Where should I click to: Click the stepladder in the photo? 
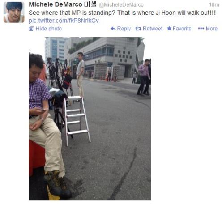[77, 120]
